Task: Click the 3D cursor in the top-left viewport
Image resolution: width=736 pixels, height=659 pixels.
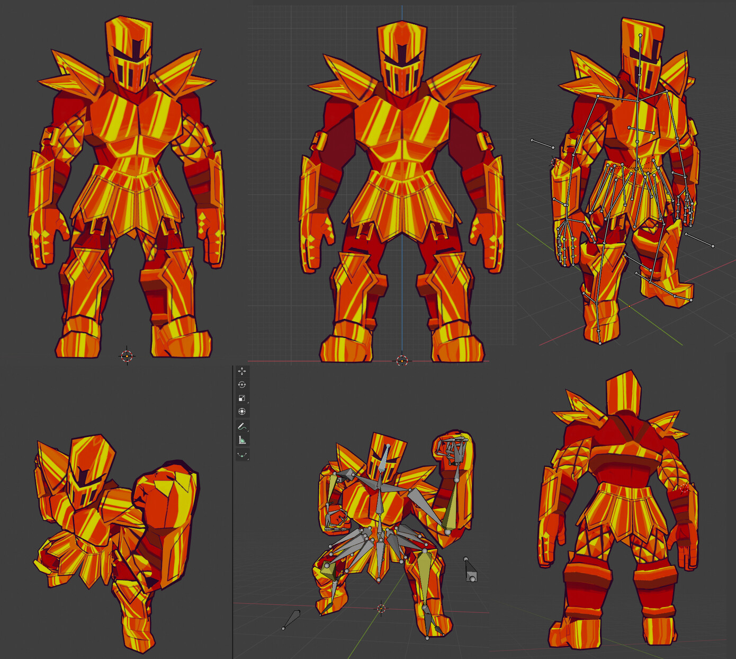Action: pos(127,355)
